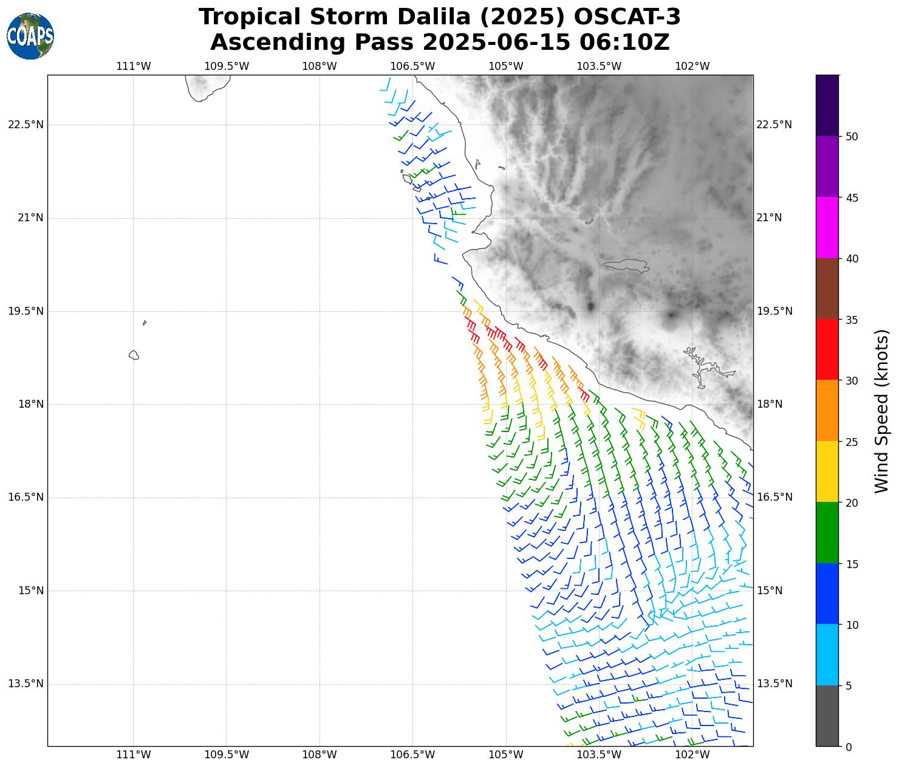Click the 'Tropical Storm Dalila (2025) OSCAT-3' title
The height and width of the screenshot is (768, 899).
(x=439, y=17)
